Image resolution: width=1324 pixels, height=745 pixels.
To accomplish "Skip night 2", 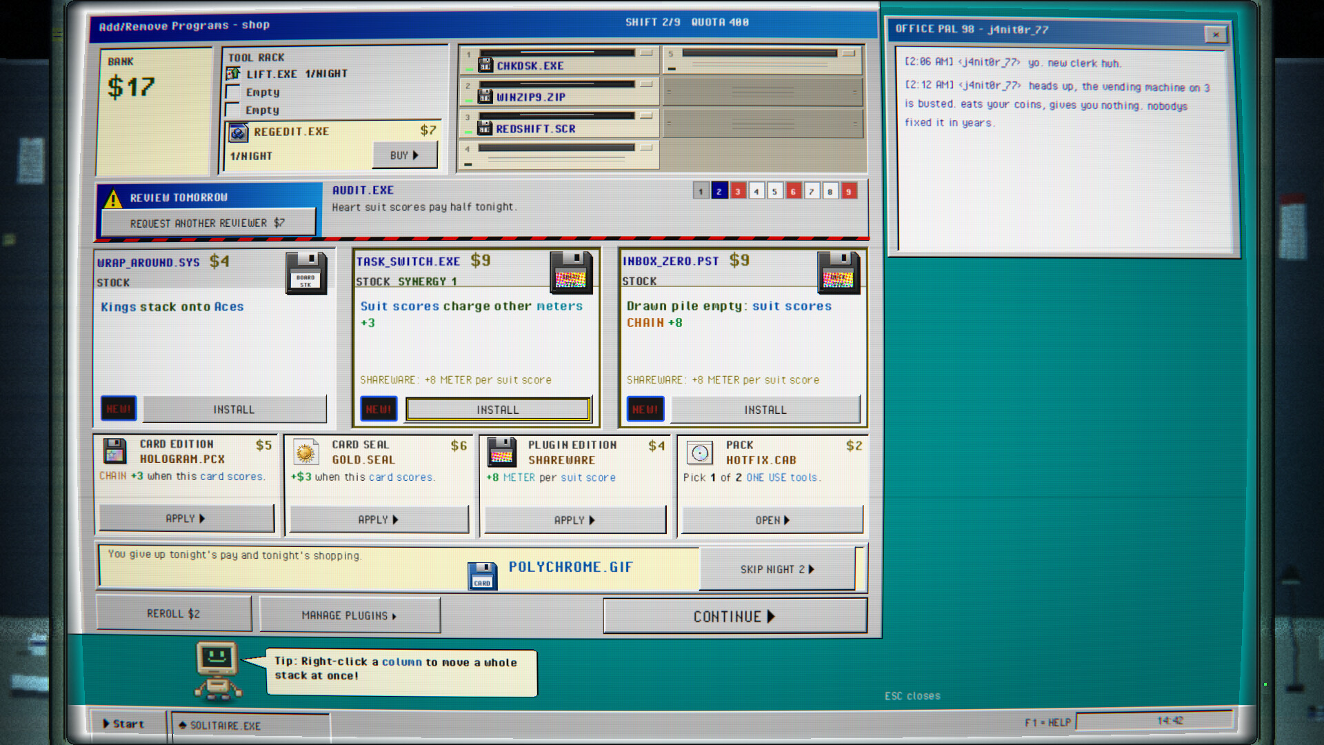I will [777, 569].
